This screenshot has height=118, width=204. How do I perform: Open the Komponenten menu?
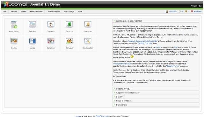tap(36, 11)
